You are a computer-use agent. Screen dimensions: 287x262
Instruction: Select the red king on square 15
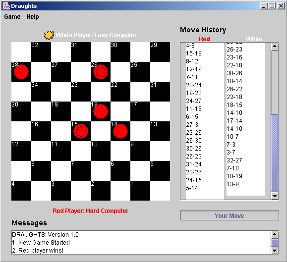(x=81, y=131)
